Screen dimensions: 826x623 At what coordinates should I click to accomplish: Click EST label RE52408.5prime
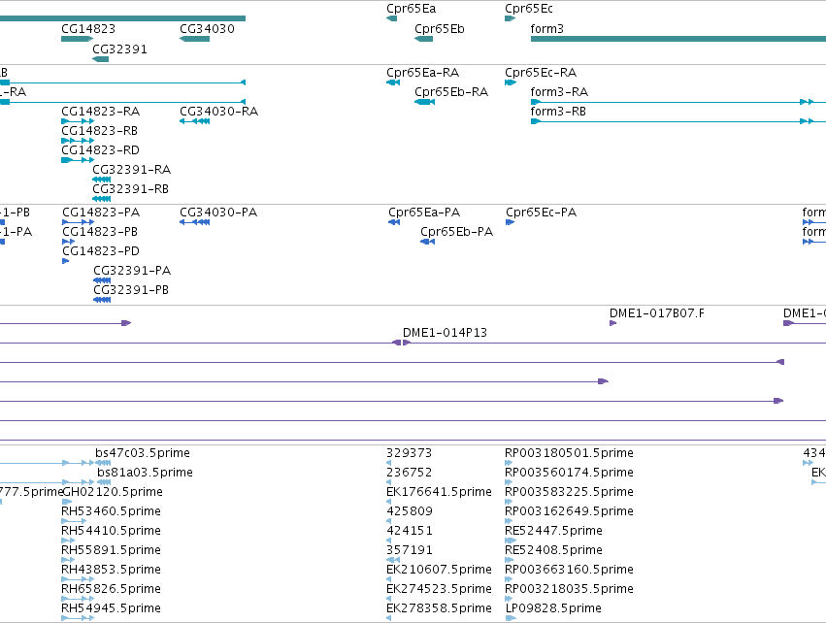coord(553,551)
